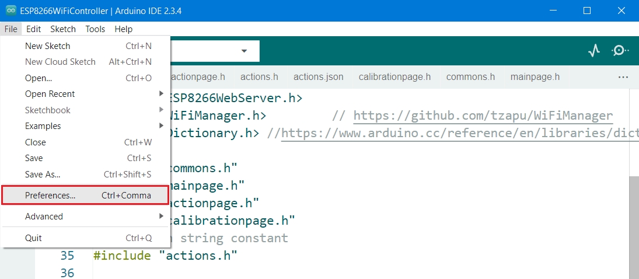Open the Sketch menu
The image size is (639, 279).
click(63, 29)
